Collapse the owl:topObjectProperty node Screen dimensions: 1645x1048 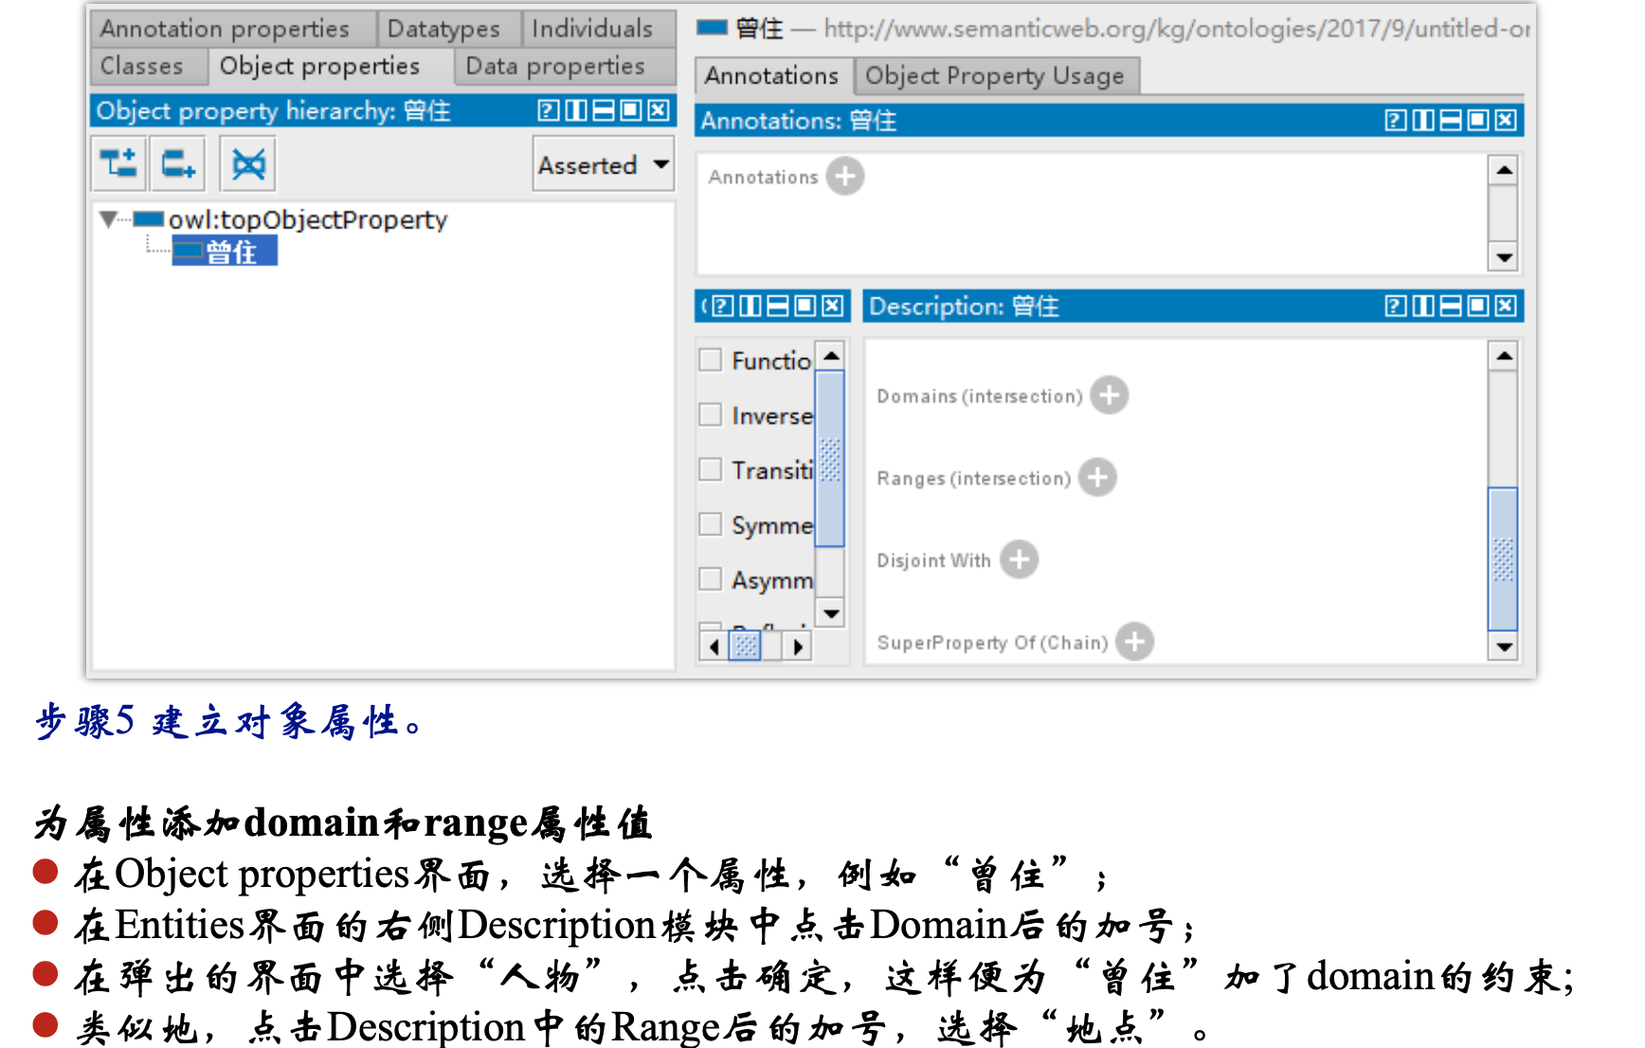[x=109, y=219]
